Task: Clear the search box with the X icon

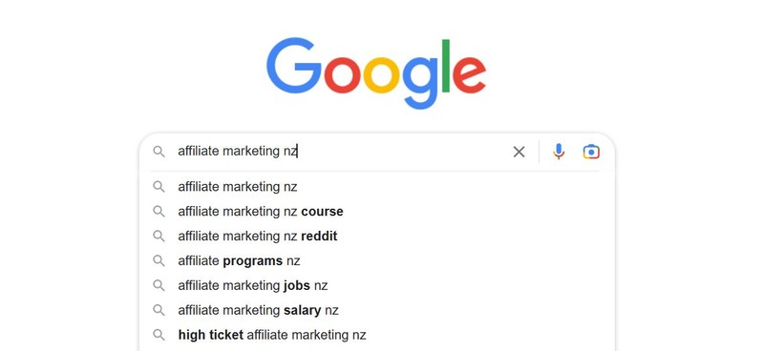Action: pos(519,152)
